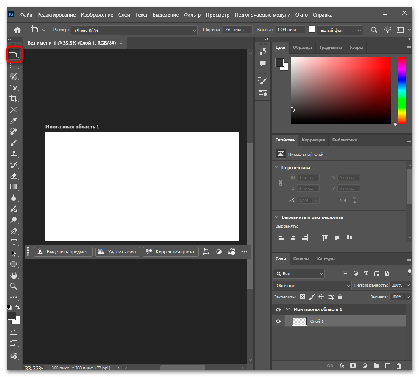Switch to the Каналы tab
This screenshot has width=419, height=377.
[301, 259]
